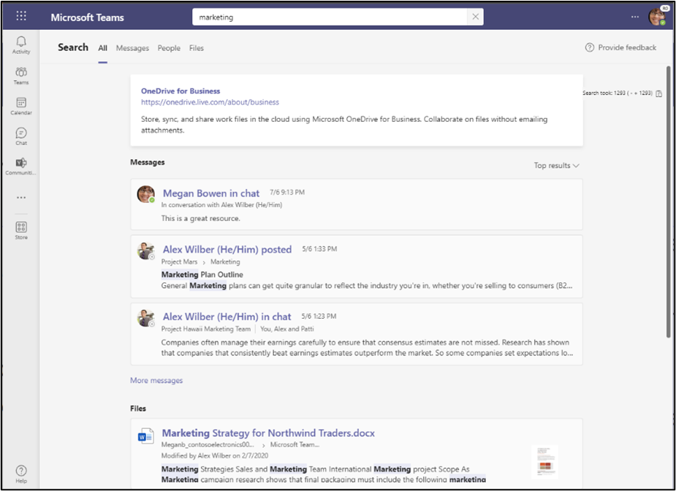Clear the search box with X
The image size is (676, 491).
(x=475, y=17)
